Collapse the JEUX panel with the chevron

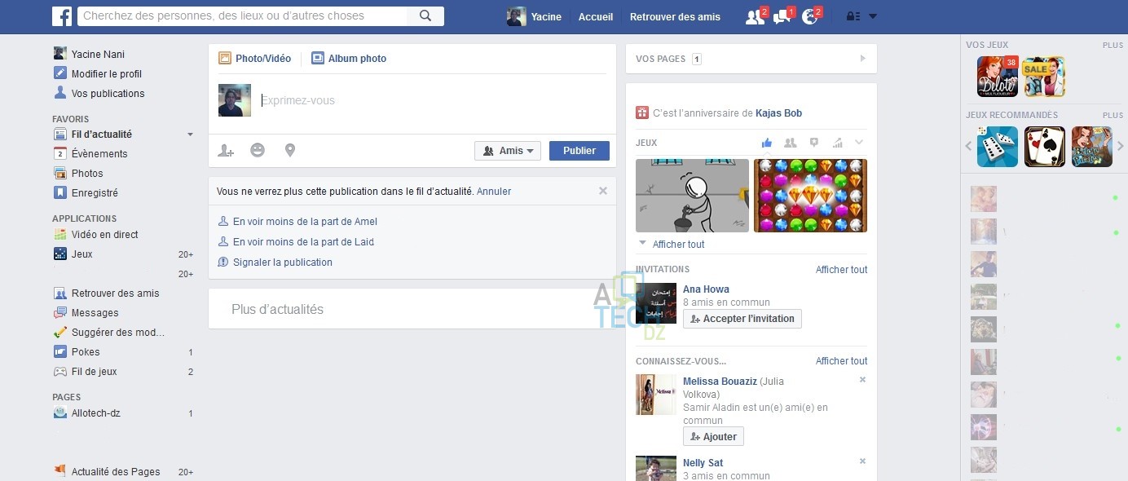pyautogui.click(x=859, y=142)
